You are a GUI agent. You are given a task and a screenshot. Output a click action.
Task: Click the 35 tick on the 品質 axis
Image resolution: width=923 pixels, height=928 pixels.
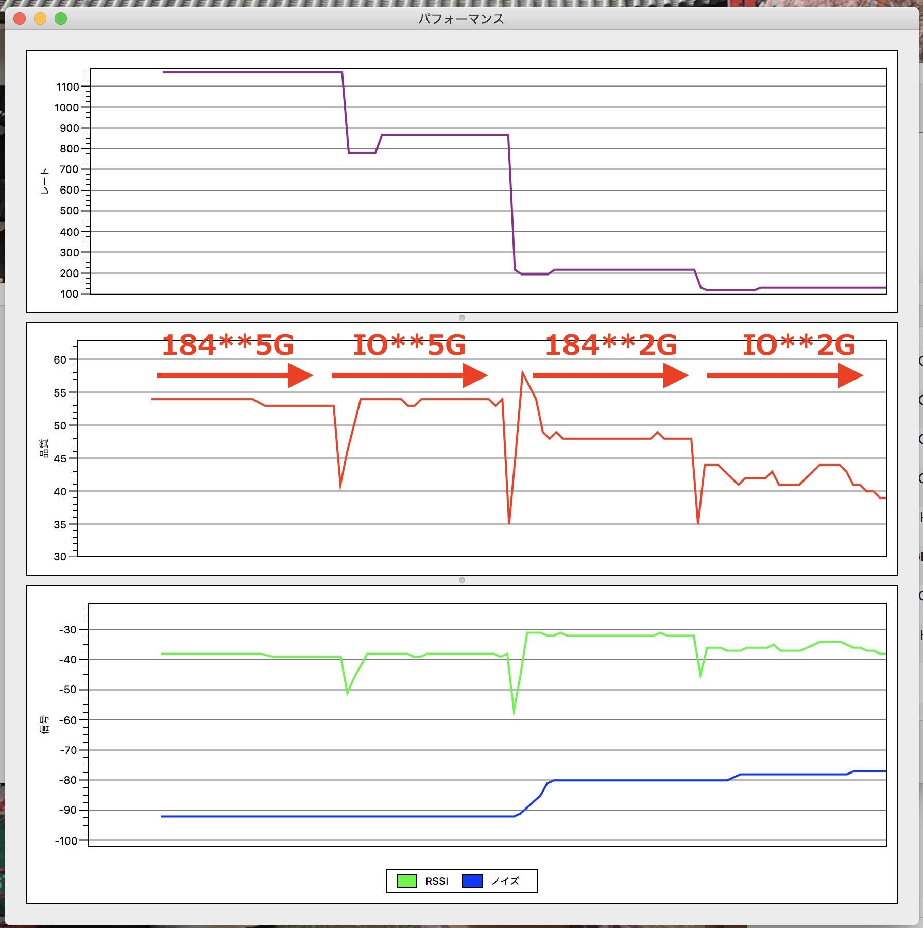click(60, 525)
